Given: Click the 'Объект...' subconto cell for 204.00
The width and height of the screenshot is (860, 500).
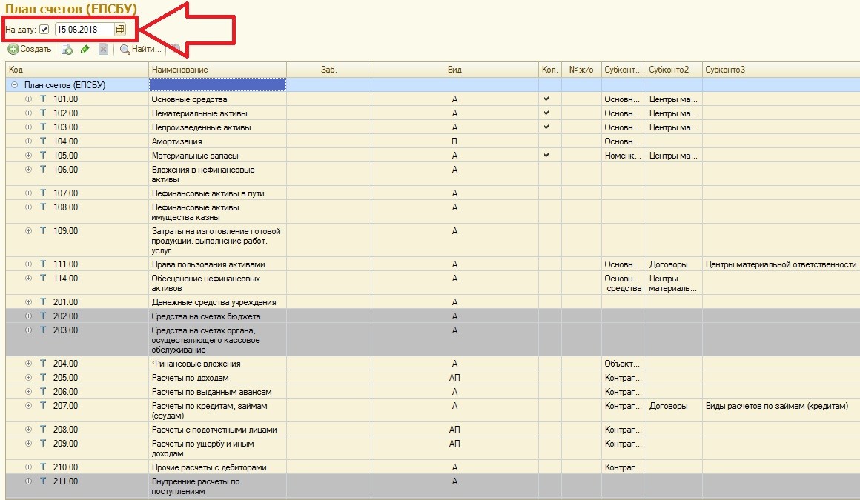Looking at the screenshot, I should (x=622, y=364).
